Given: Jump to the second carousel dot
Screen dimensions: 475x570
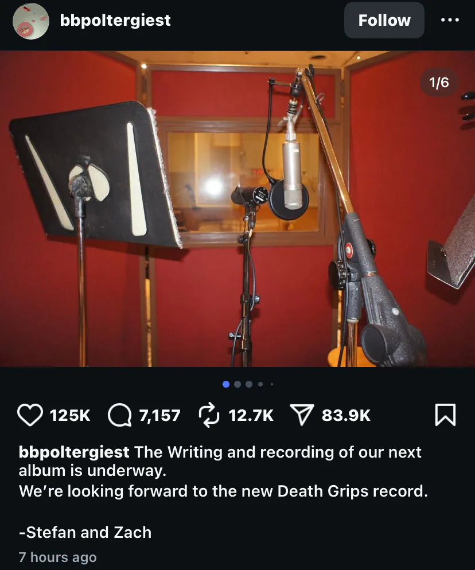Looking at the screenshot, I should tap(237, 384).
